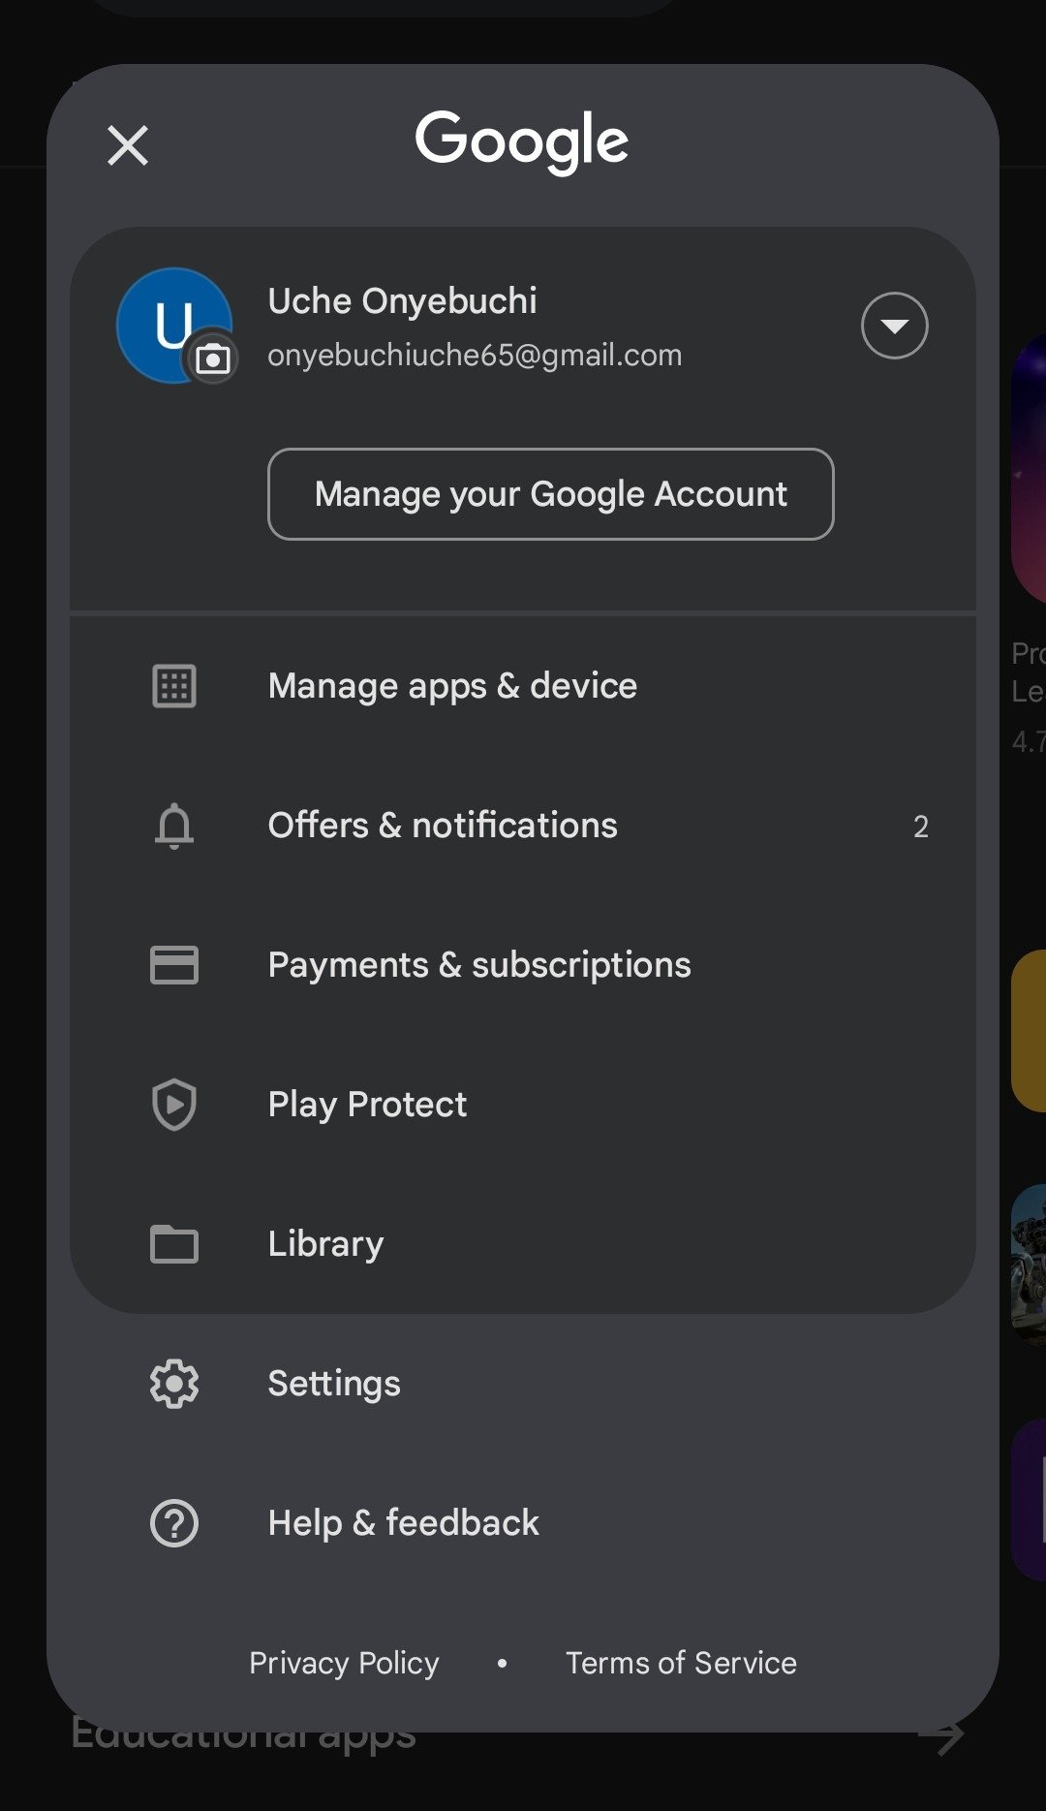Open the Terms of Service link
This screenshot has height=1811, width=1046.
[x=681, y=1663]
